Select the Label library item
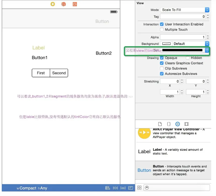 [x=173, y=151]
